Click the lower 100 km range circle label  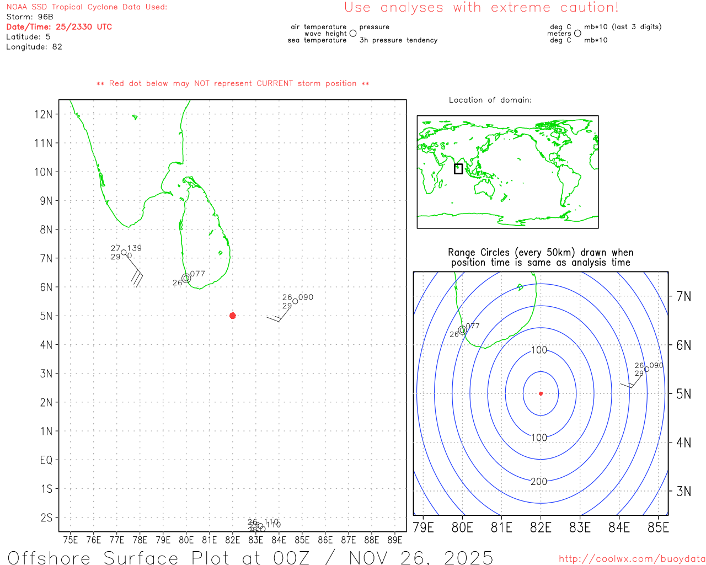tap(539, 438)
